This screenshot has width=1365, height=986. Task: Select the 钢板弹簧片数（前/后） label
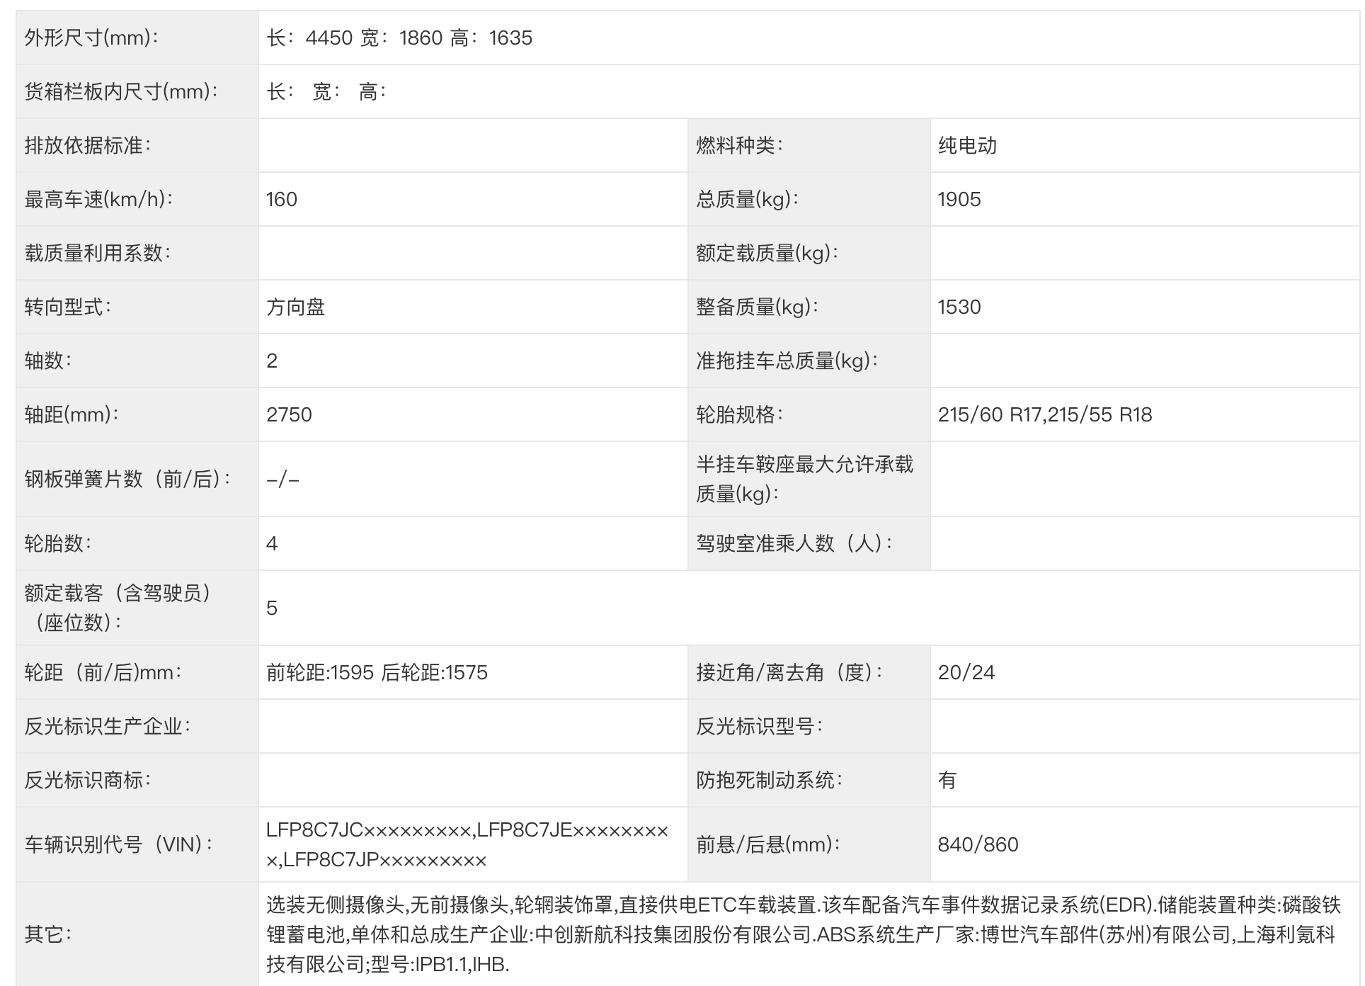127,480
